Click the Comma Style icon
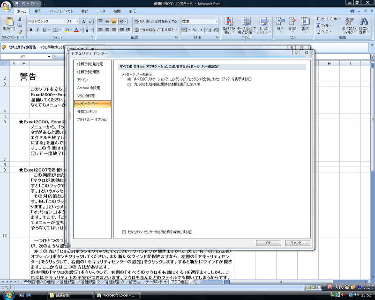The width and height of the screenshot is (375, 300). click(x=202, y=30)
